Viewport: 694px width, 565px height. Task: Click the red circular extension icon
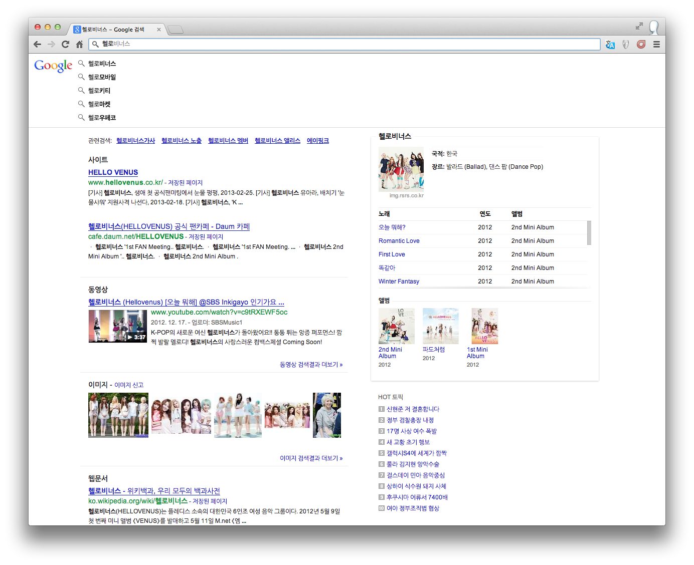pyautogui.click(x=641, y=44)
